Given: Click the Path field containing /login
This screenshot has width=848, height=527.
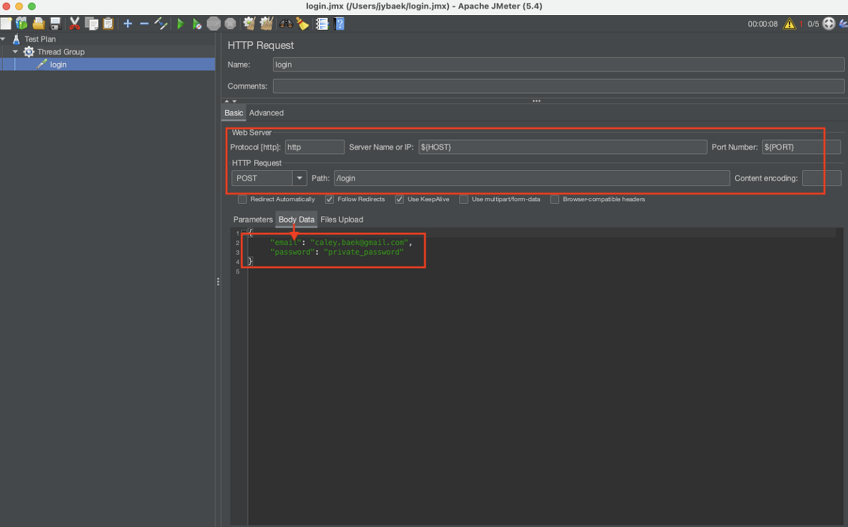Looking at the screenshot, I should 531,178.
